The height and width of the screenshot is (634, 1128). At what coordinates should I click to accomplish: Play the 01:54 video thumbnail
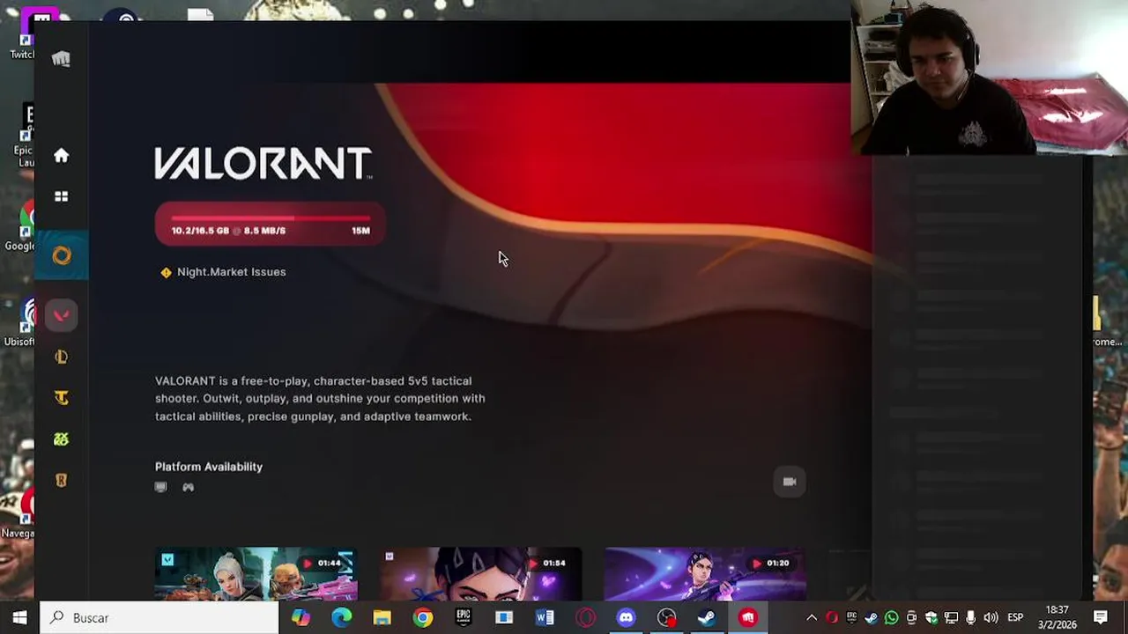pyautogui.click(x=481, y=573)
